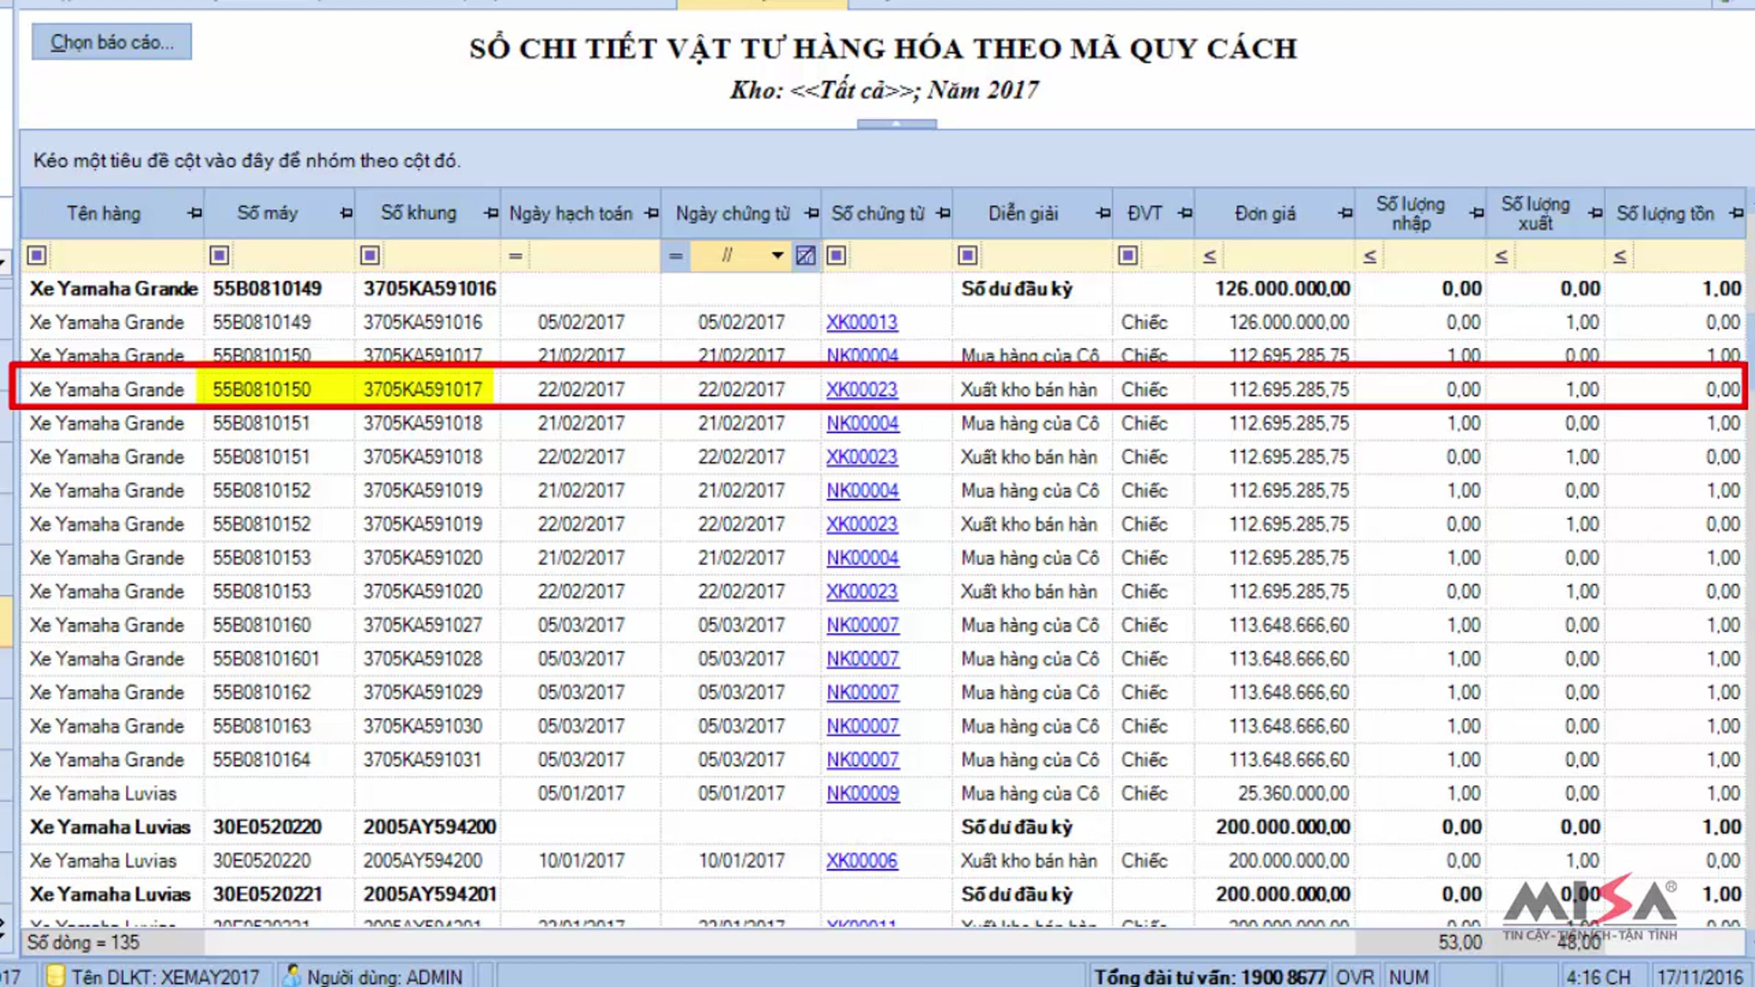The width and height of the screenshot is (1755, 987).
Task: Pin the Số lượng xuất column
Action: point(1596,213)
